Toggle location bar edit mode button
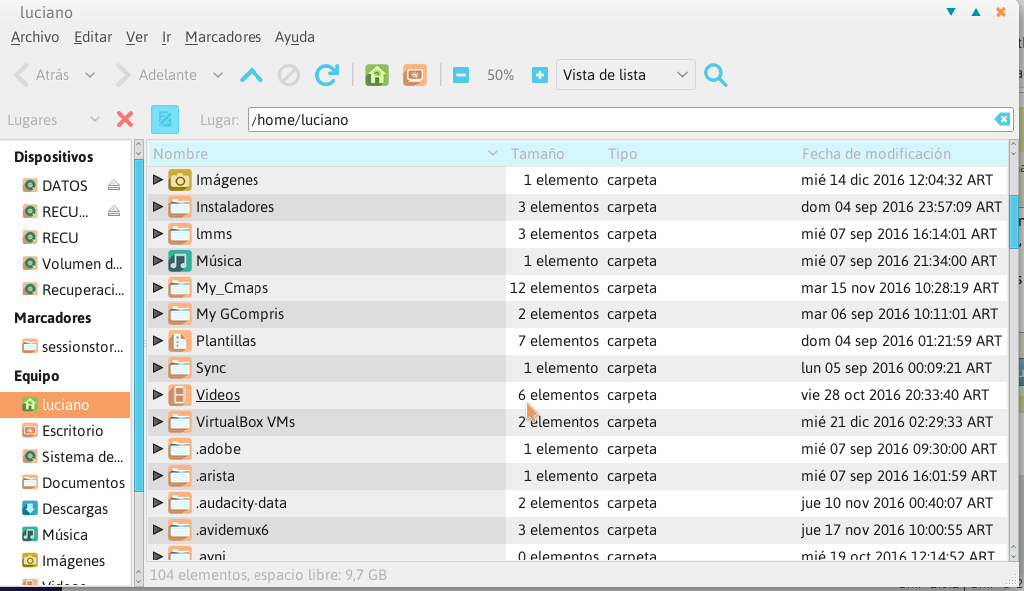1024x591 pixels. [165, 120]
